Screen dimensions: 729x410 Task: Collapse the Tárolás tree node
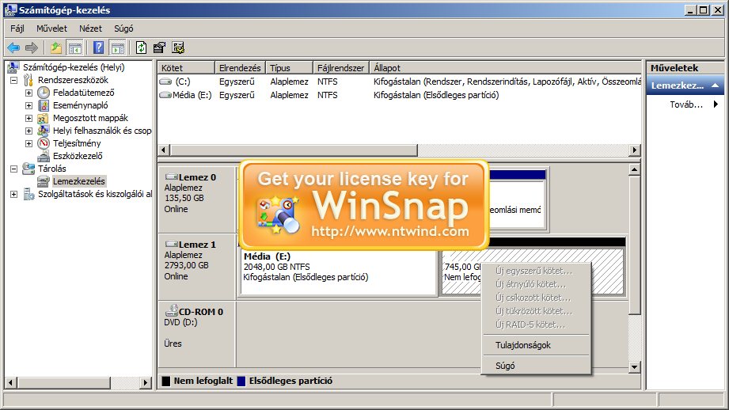tap(14, 169)
